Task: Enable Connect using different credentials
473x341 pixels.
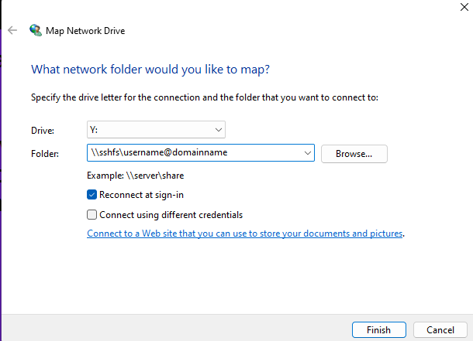Action: 91,215
